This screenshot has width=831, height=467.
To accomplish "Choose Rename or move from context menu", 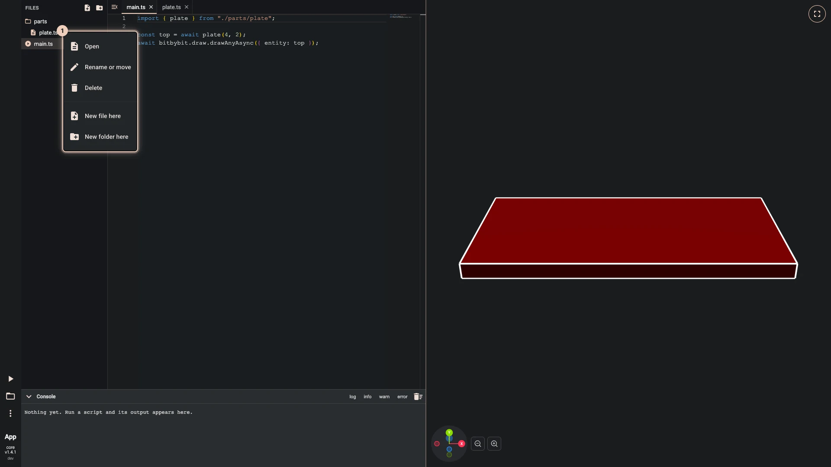I will 100,67.
